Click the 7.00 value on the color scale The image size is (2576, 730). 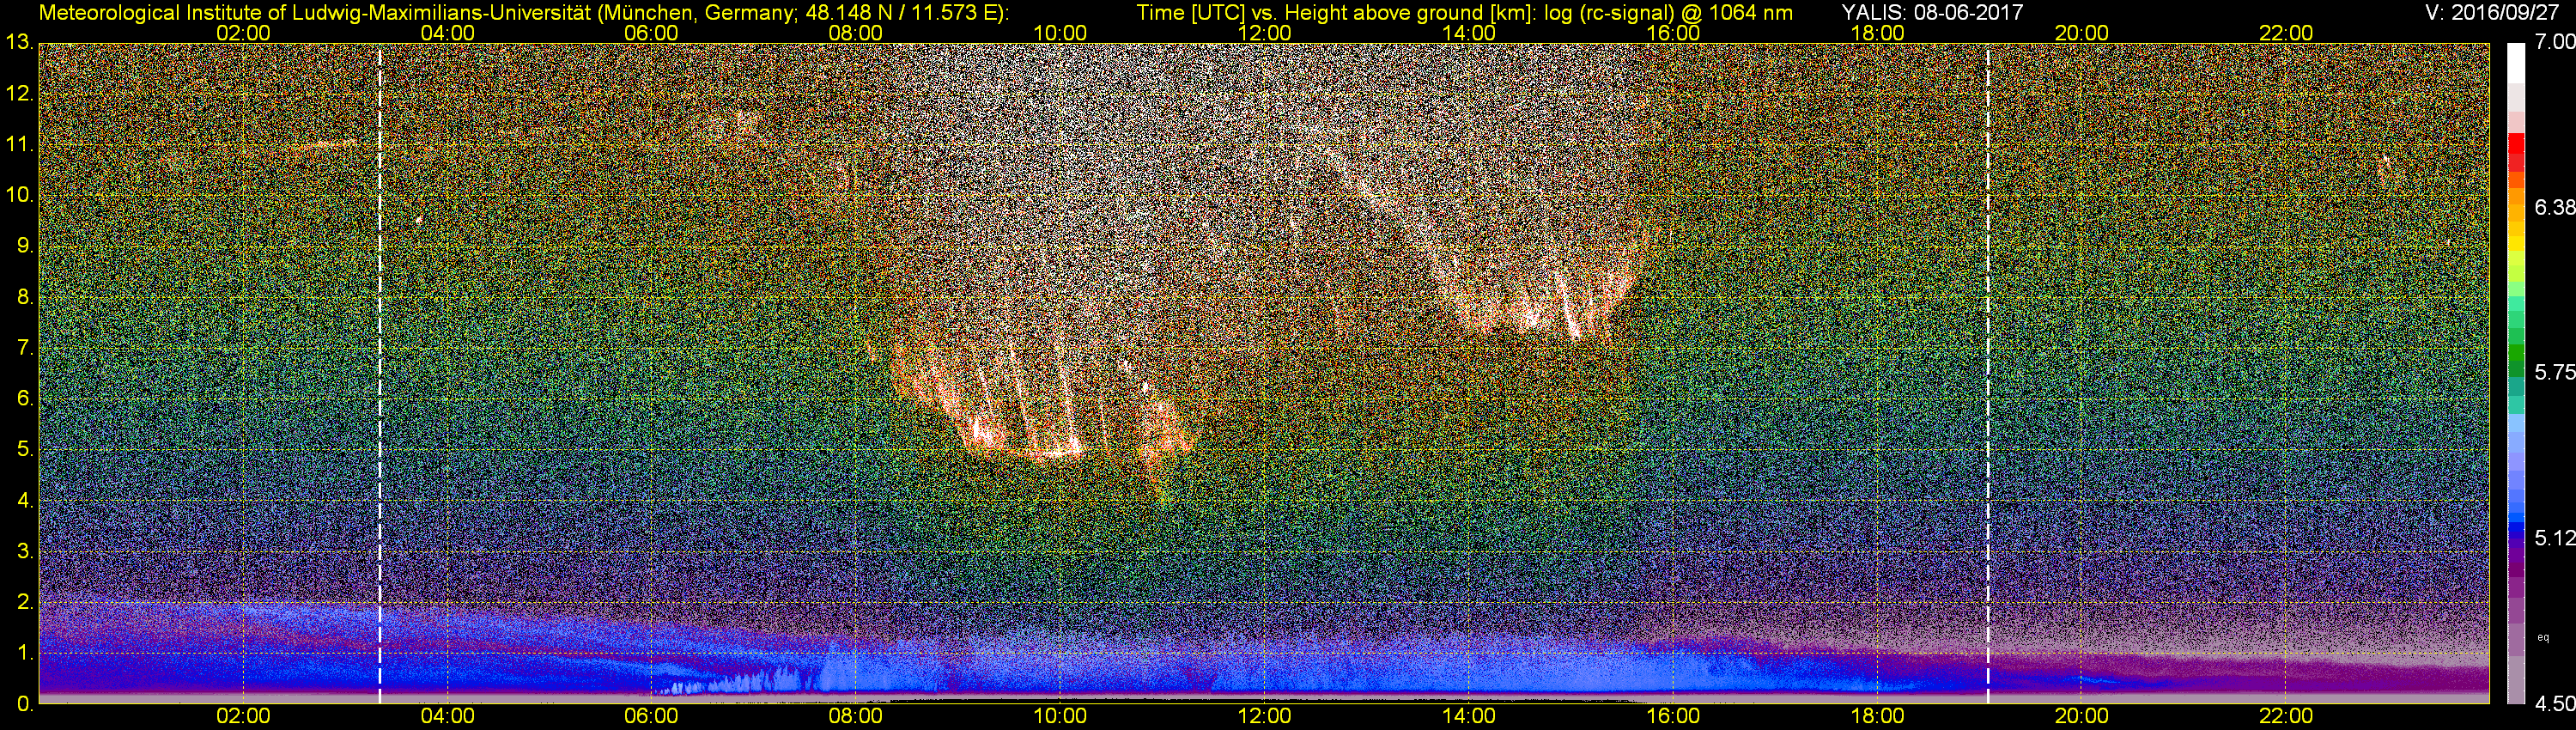pos(2556,43)
